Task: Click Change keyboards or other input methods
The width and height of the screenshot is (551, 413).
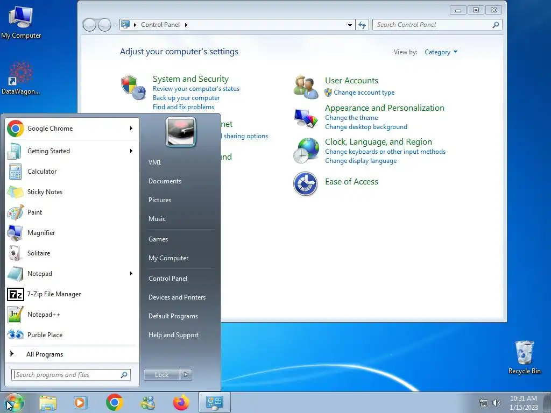Action: click(x=385, y=152)
